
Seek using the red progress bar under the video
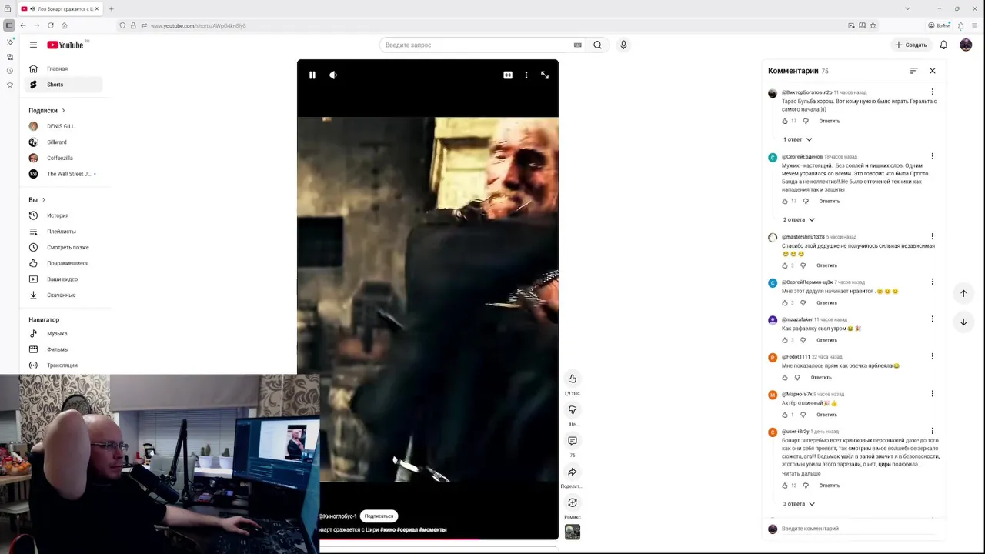439,539
